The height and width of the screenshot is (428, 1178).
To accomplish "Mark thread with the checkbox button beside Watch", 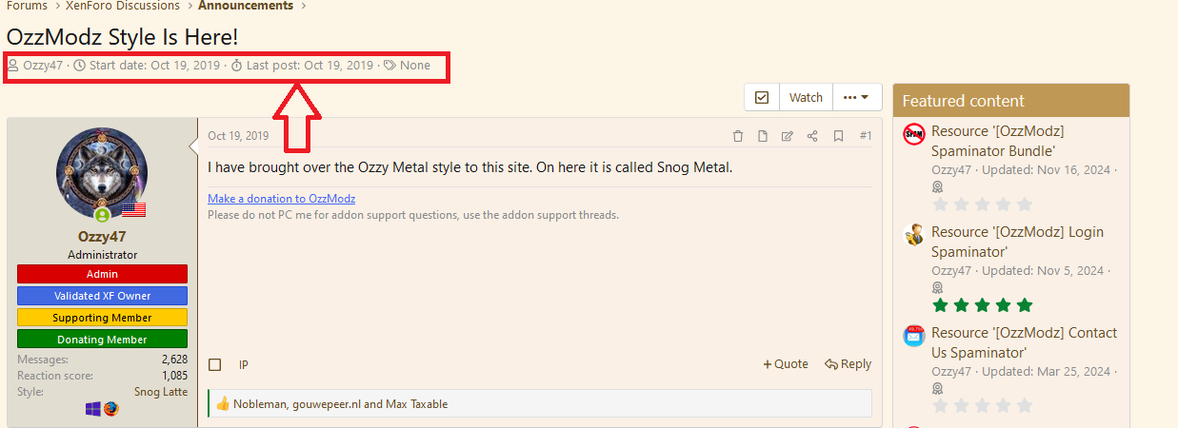I will [762, 97].
